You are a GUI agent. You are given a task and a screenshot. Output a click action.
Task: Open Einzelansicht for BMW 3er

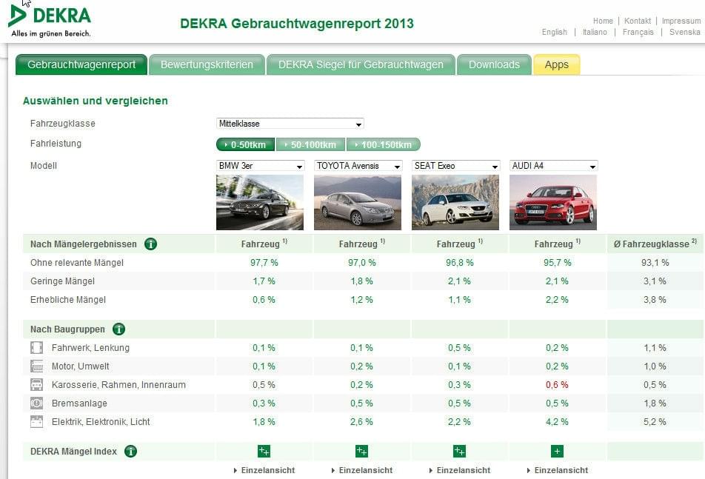(264, 470)
